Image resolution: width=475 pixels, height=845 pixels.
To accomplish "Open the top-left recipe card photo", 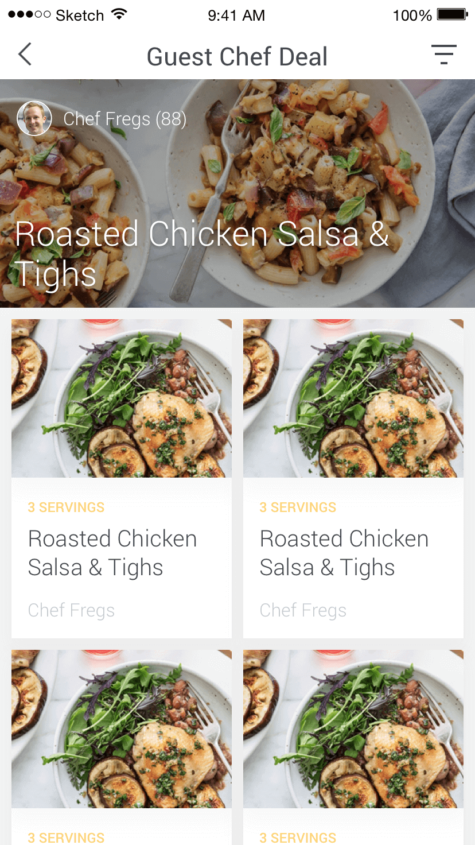I will [x=122, y=398].
